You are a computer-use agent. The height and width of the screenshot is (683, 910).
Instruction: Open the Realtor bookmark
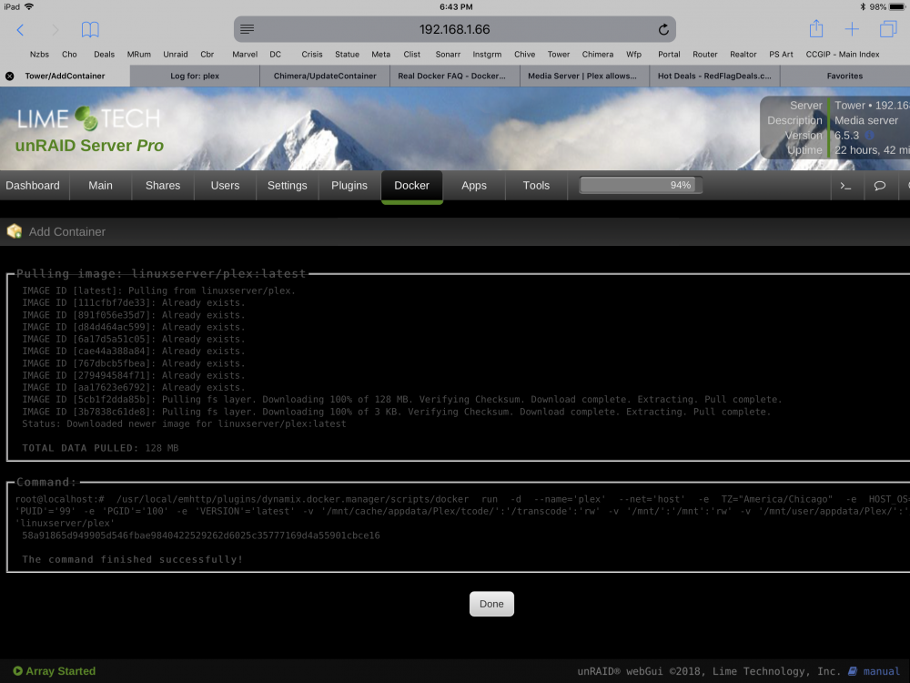743,54
